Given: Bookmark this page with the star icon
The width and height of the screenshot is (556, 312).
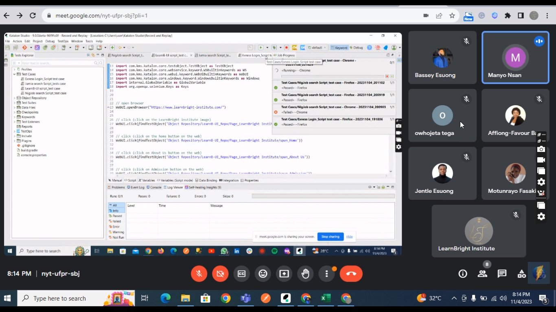Looking at the screenshot, I should pyautogui.click(x=452, y=15).
